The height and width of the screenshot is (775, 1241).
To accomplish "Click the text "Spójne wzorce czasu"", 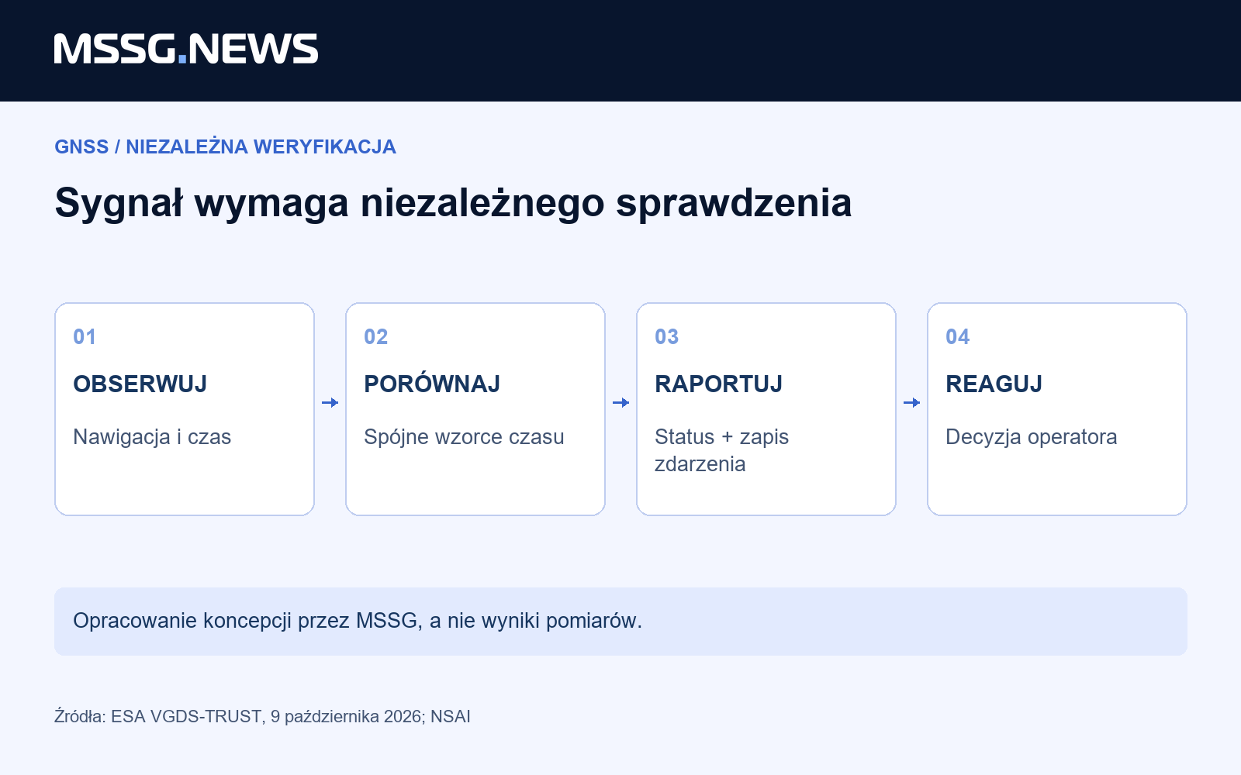I will tap(464, 437).
